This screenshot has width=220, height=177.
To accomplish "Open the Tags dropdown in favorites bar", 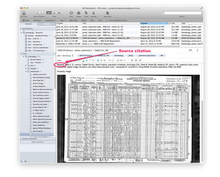I will [63, 20].
